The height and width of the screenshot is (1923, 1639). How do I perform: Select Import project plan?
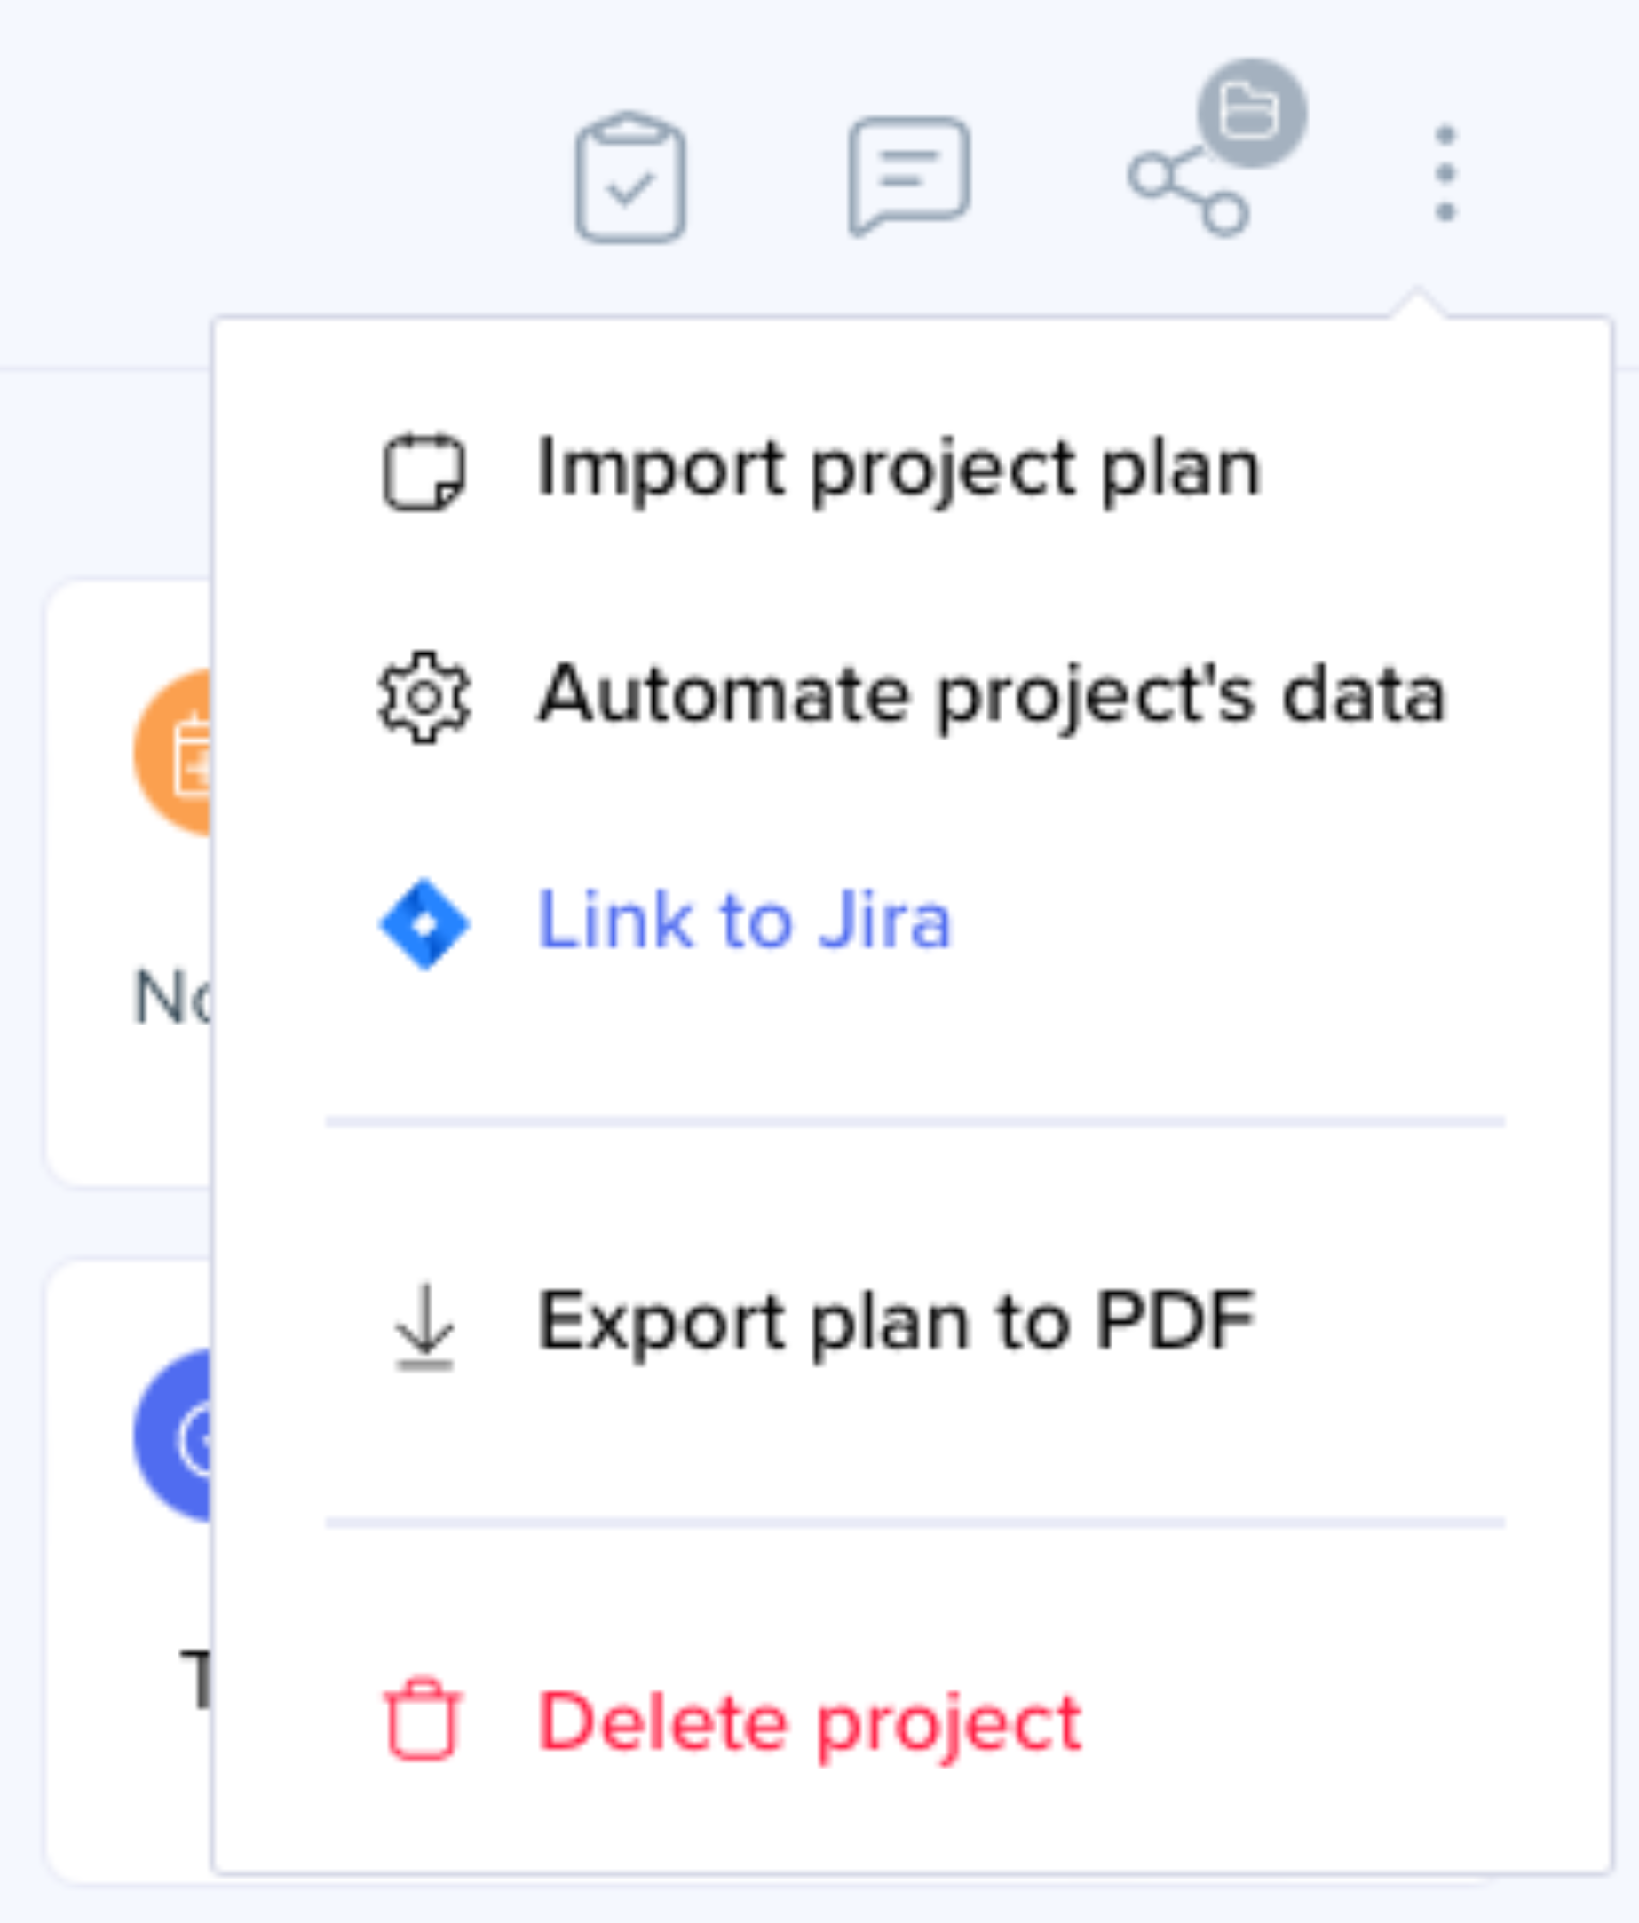[899, 470]
